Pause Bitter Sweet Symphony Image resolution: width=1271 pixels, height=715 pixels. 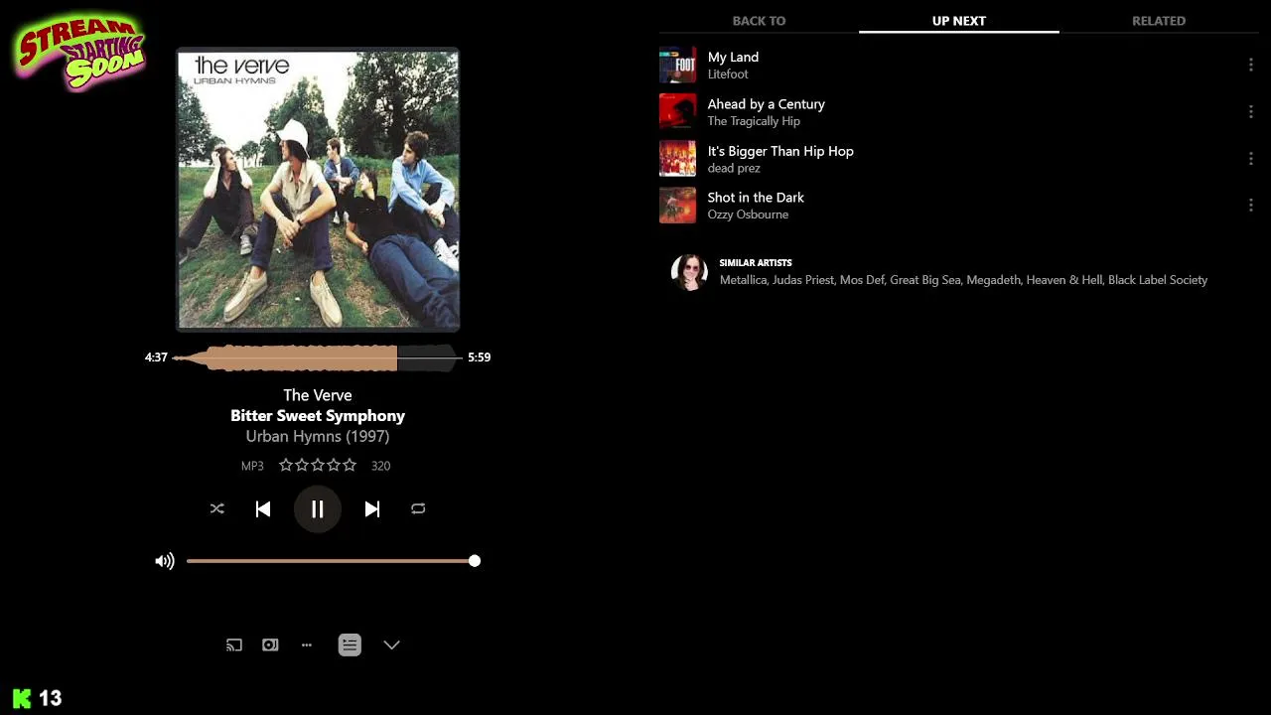[x=318, y=508]
